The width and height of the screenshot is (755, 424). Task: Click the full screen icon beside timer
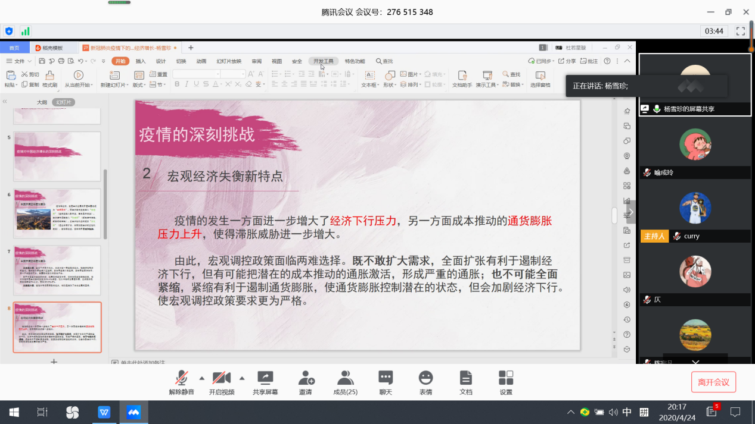tap(741, 31)
